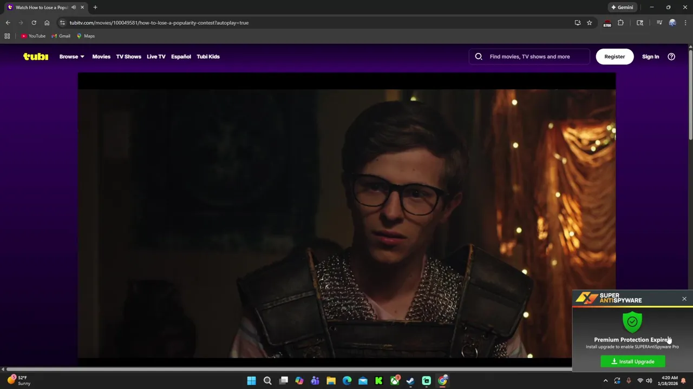Screen dimensions: 693x389
Task: Expand the Browse dropdown menu
Action: coord(71,56)
